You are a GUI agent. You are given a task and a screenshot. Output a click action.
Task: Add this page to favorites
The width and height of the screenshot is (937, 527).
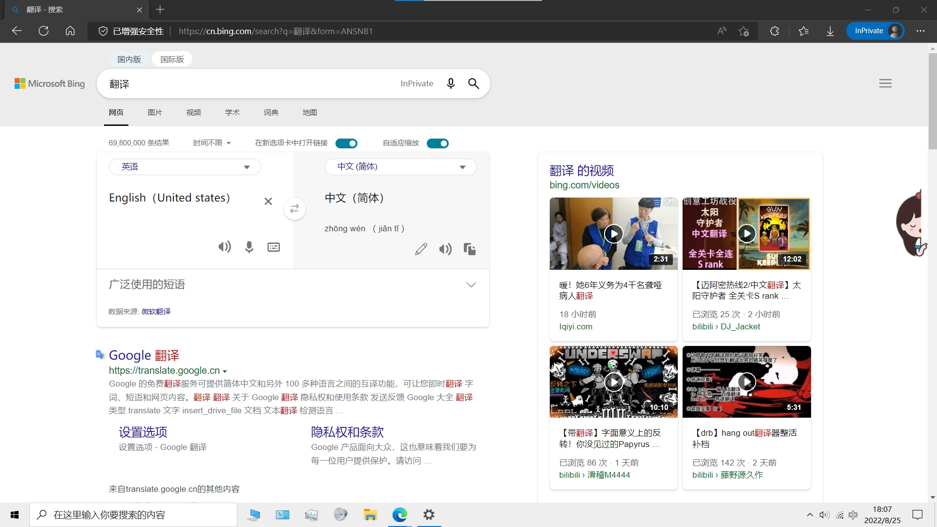coord(744,31)
